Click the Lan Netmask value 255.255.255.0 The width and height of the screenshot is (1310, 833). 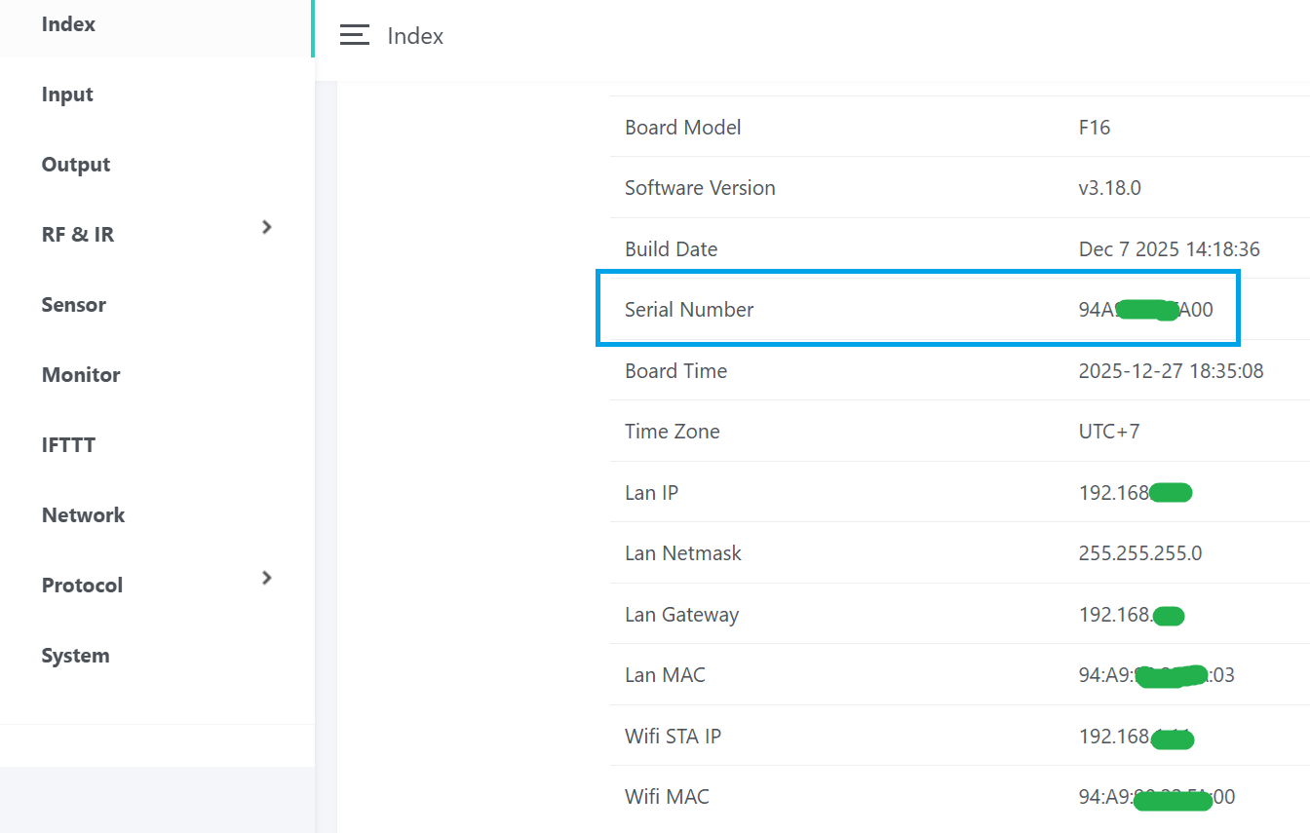coord(1139,553)
